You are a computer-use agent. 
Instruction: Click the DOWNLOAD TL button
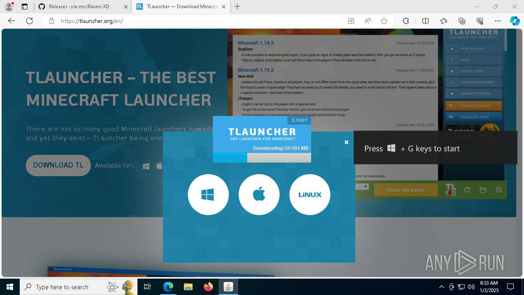click(x=58, y=166)
